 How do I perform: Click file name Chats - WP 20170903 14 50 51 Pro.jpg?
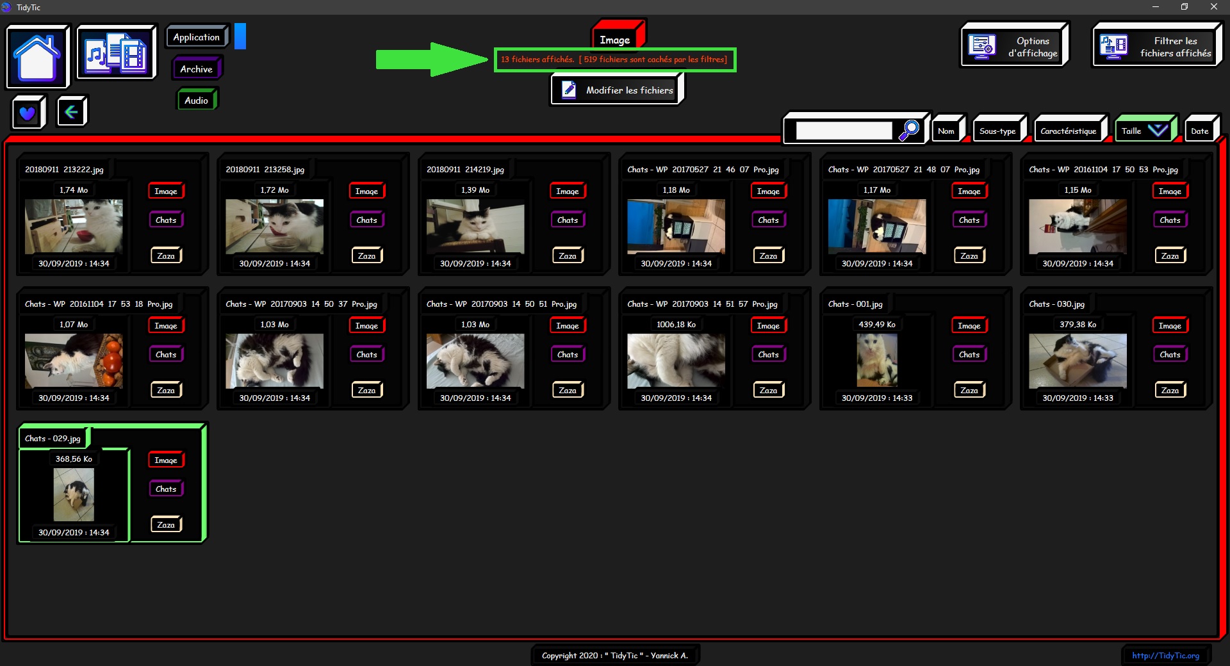(x=502, y=304)
